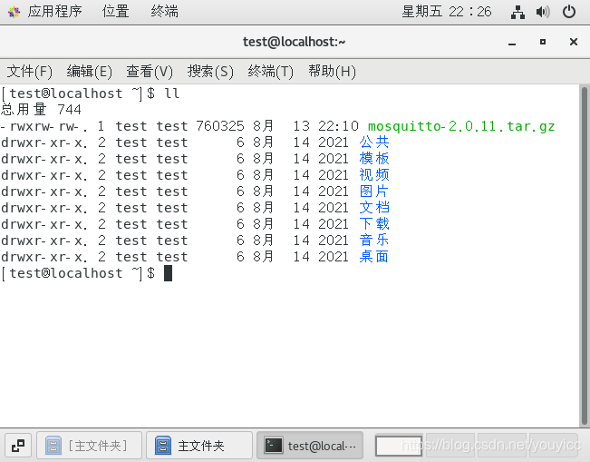Click the GNOME applications logo icon

click(14, 12)
